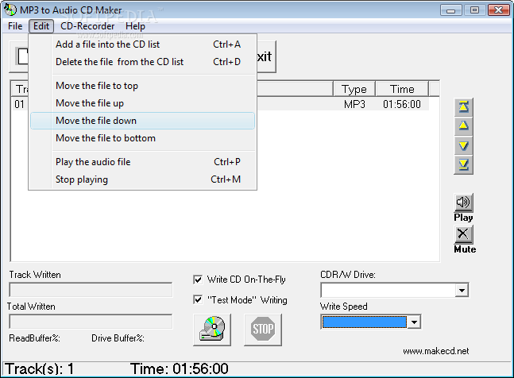Select Move the file to bottom

142,138
